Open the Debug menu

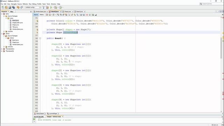[34, 4]
